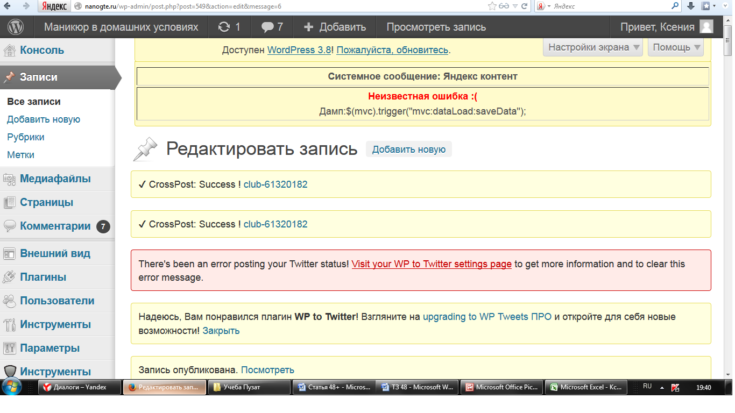Follow the upgrading to WP Tweets ПРО link

487,317
